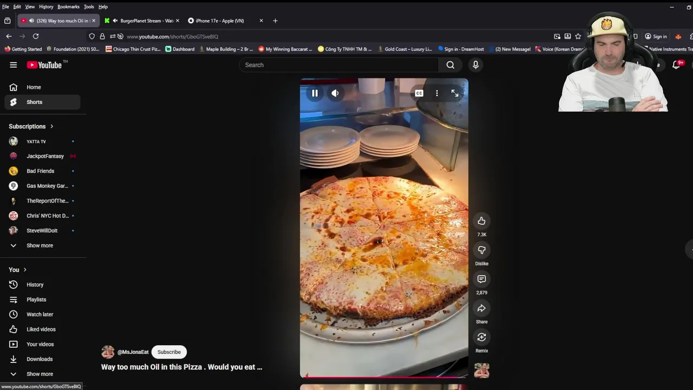Open the Short title 'Way too much Oil'
This screenshot has width=693, height=390.
[181, 367]
